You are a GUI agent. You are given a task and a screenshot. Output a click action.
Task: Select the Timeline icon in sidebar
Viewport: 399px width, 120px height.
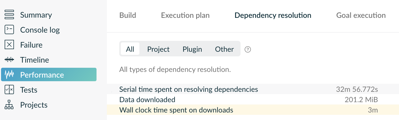click(x=9, y=60)
